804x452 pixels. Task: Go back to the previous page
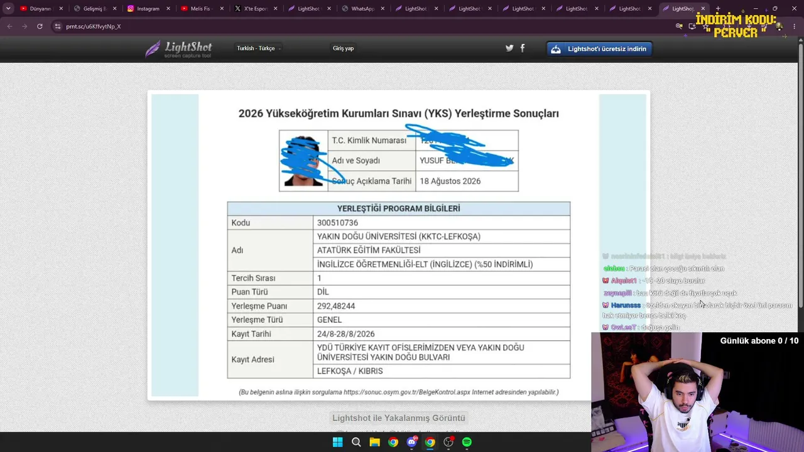(x=9, y=26)
